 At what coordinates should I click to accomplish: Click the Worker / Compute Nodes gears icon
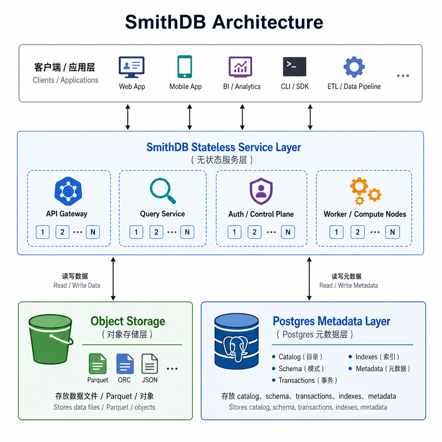point(366,191)
